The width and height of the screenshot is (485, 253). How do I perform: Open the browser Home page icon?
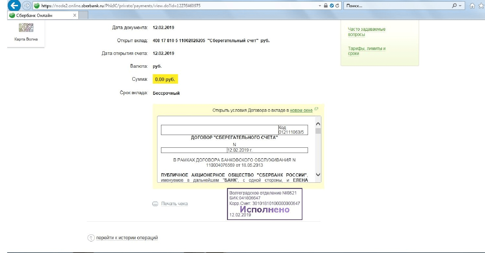(472, 6)
